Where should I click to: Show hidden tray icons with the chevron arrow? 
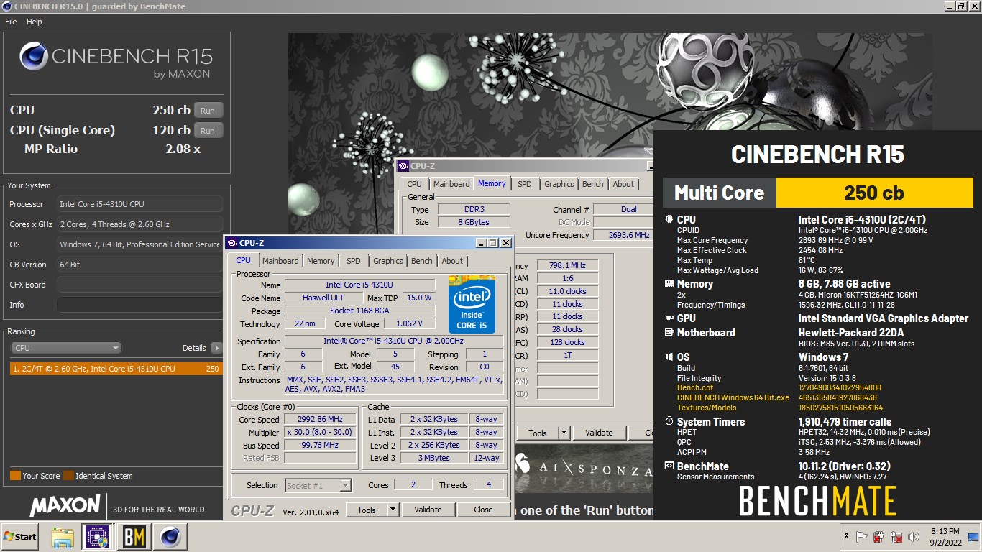[845, 536]
